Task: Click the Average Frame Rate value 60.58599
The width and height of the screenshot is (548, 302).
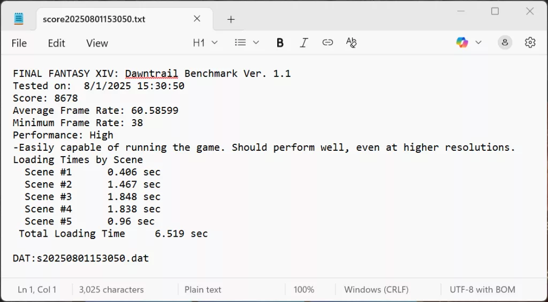Action: click(155, 111)
